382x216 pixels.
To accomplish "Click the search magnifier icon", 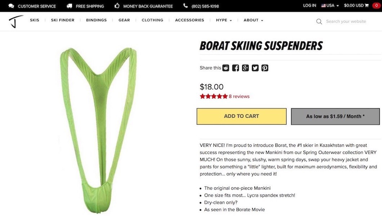I will point(319,22).
